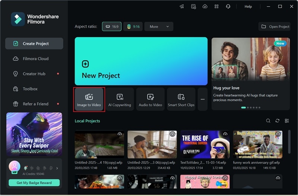This screenshot has width=298, height=196.
Task: Open the digital watch project thumbnail
Action: click(152, 181)
